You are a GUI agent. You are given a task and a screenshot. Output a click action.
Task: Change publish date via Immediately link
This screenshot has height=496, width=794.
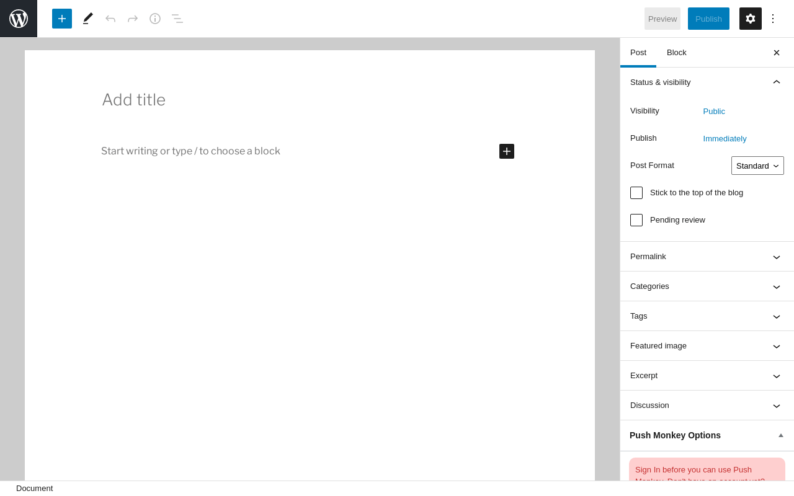(x=725, y=139)
